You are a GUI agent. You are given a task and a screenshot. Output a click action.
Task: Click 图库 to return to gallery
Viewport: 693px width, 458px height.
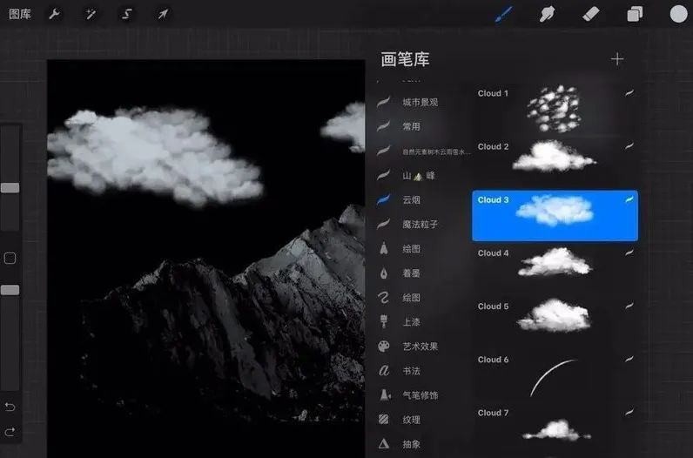tap(20, 14)
